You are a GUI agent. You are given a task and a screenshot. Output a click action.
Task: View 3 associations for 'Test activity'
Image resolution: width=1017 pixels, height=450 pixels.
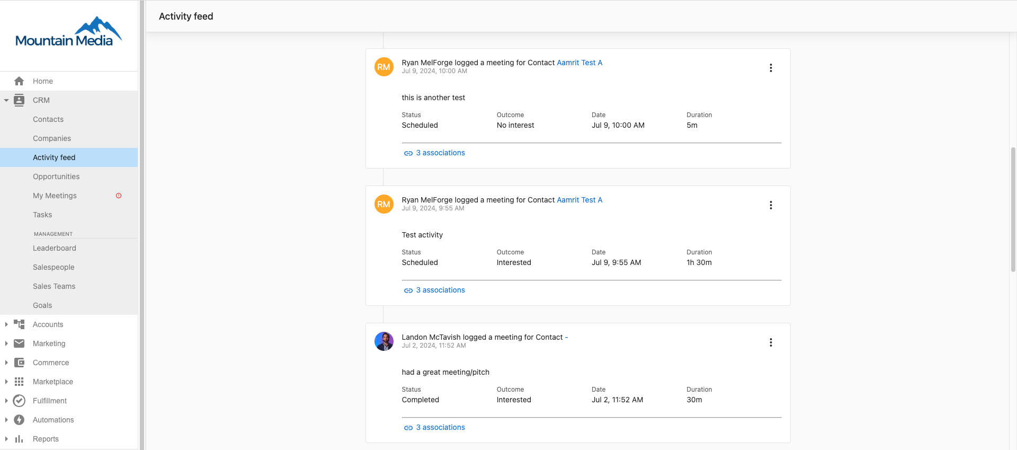pyautogui.click(x=440, y=290)
